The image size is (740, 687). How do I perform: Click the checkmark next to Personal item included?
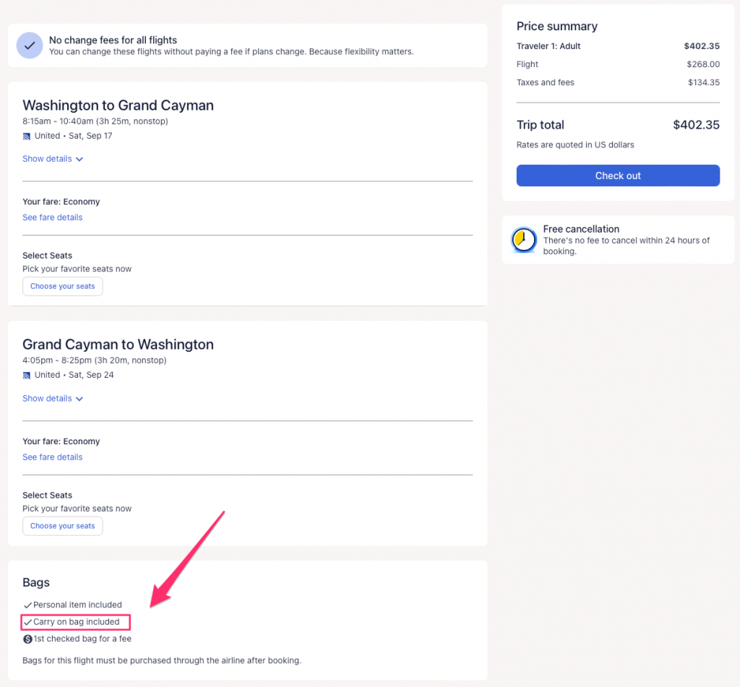tap(27, 605)
